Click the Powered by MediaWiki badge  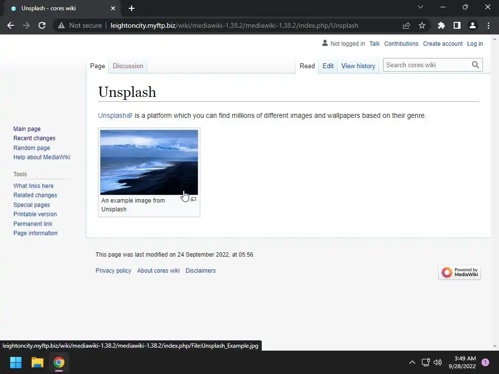(459, 273)
